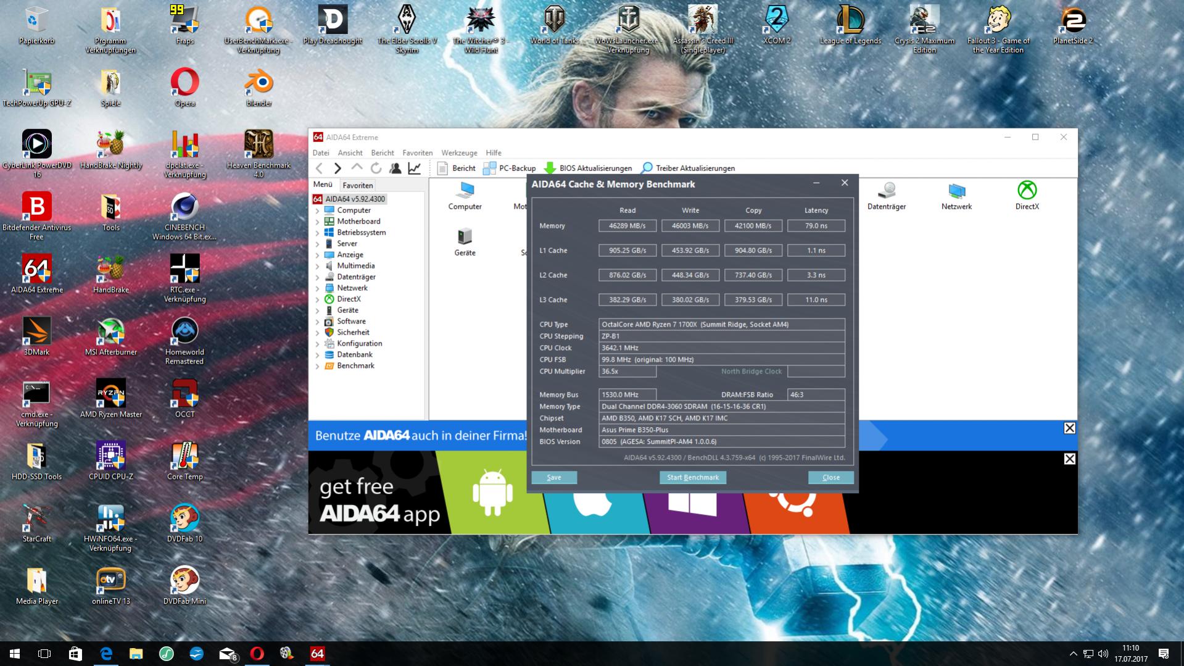Image resolution: width=1184 pixels, height=666 pixels.
Task: Open the Datenträger category icon
Action: (887, 196)
